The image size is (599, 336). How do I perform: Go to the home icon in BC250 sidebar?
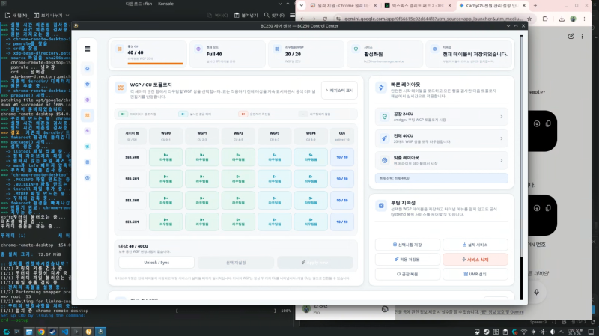click(87, 68)
